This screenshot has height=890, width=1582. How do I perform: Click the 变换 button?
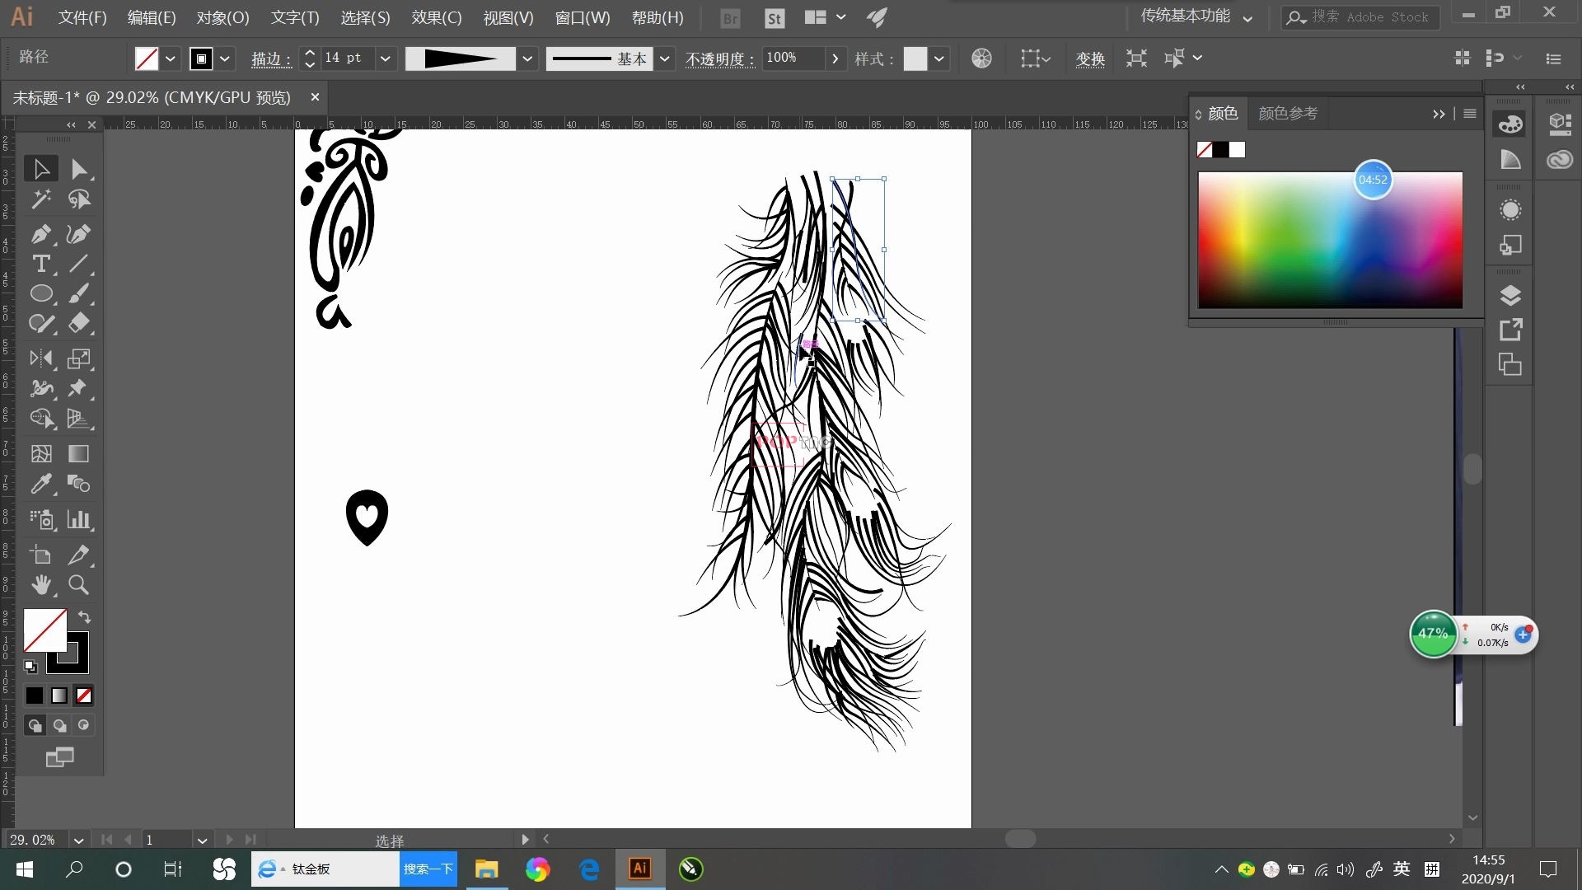coord(1089,59)
